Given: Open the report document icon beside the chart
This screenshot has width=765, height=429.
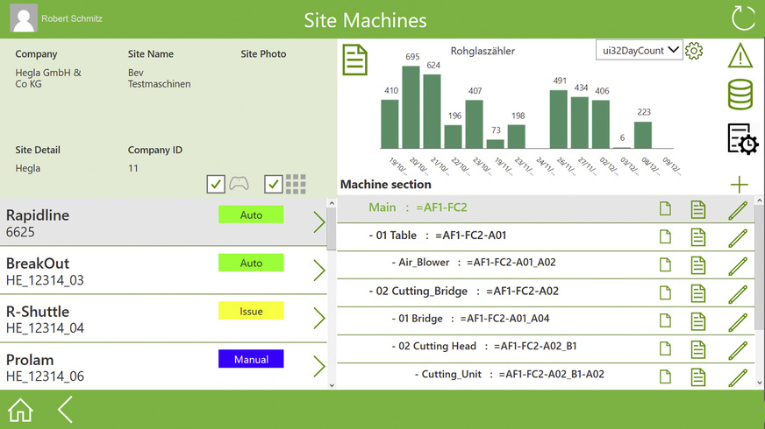Looking at the screenshot, I should point(354,60).
